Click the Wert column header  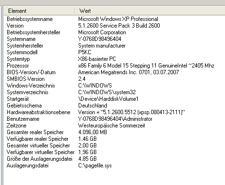[150, 11]
